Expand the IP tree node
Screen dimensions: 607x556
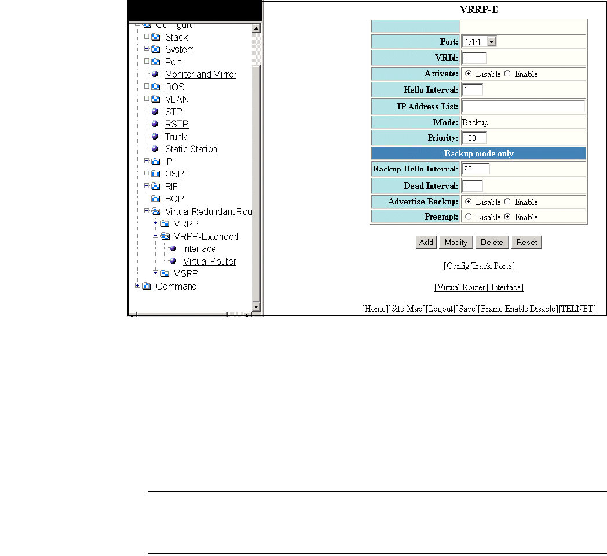point(147,160)
